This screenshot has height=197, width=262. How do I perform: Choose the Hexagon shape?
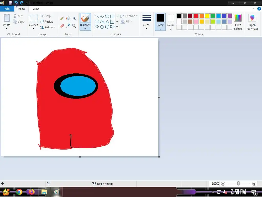[107, 27]
